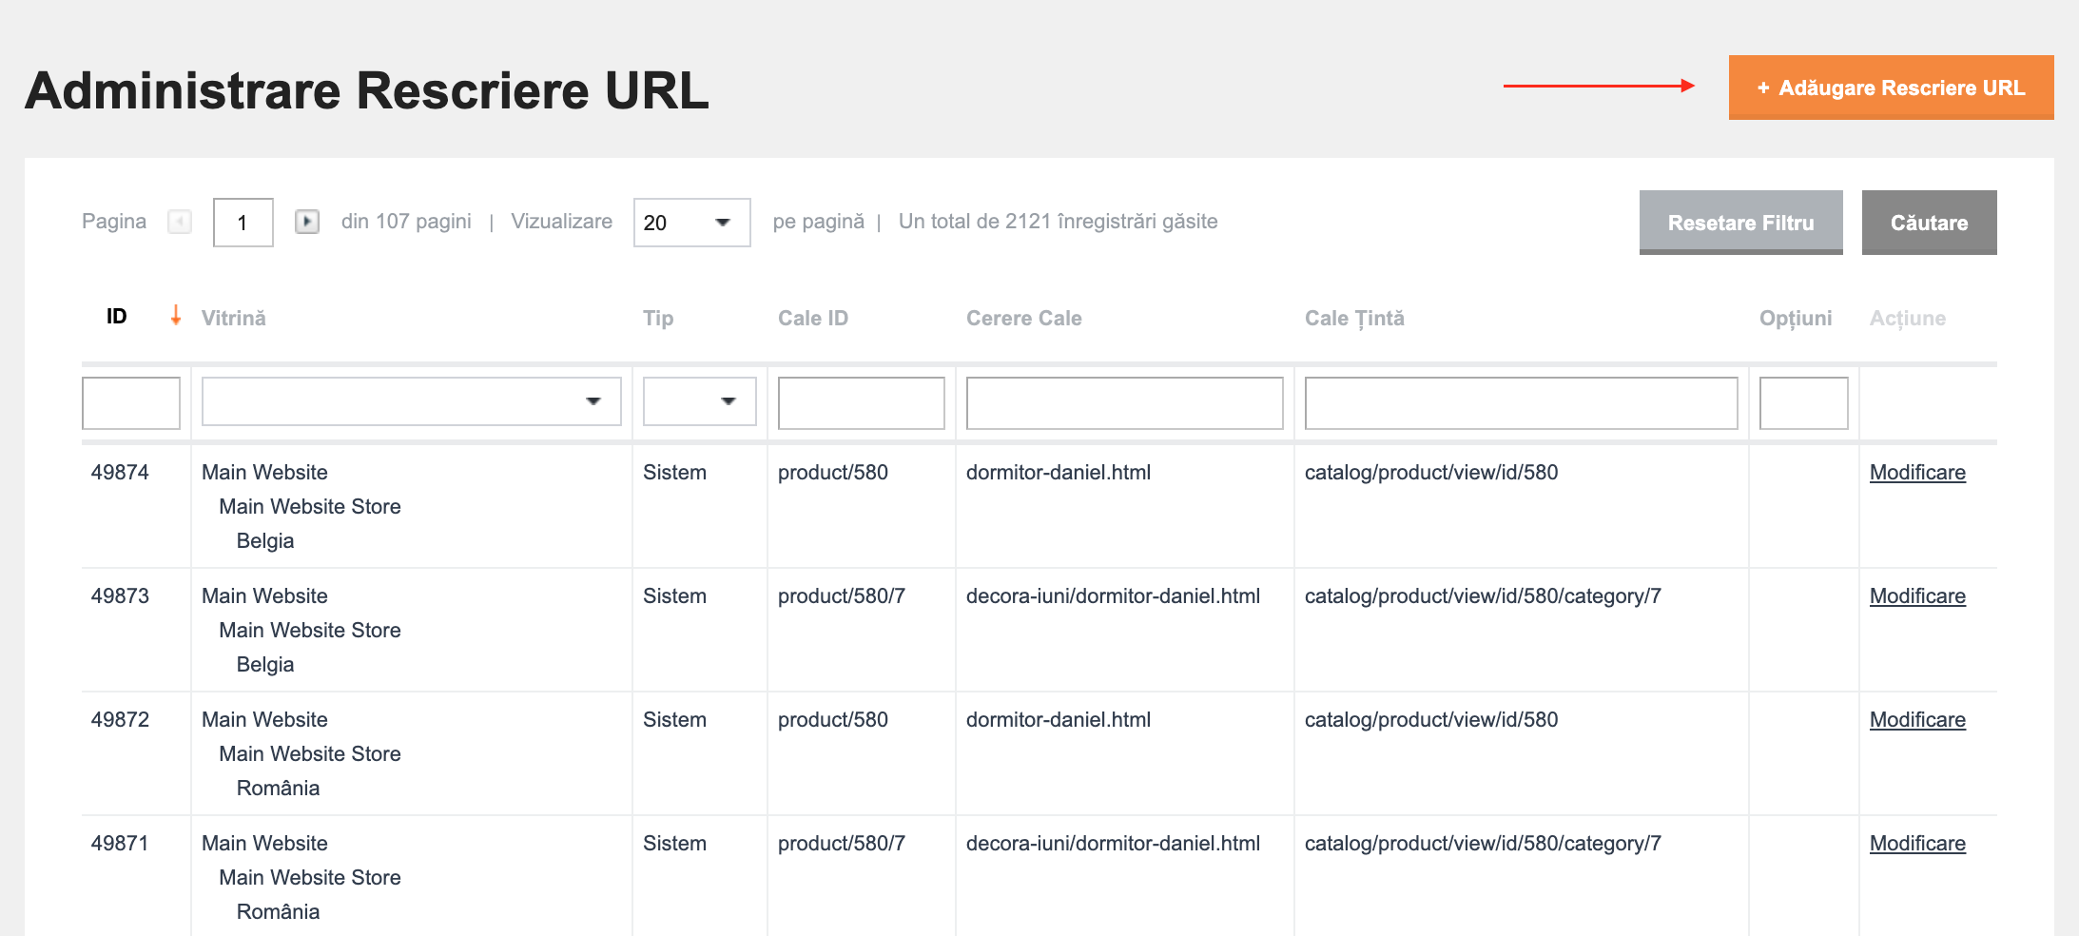Image resolution: width=2079 pixels, height=936 pixels.
Task: Sort by ID column header
Action: pyautogui.click(x=117, y=317)
